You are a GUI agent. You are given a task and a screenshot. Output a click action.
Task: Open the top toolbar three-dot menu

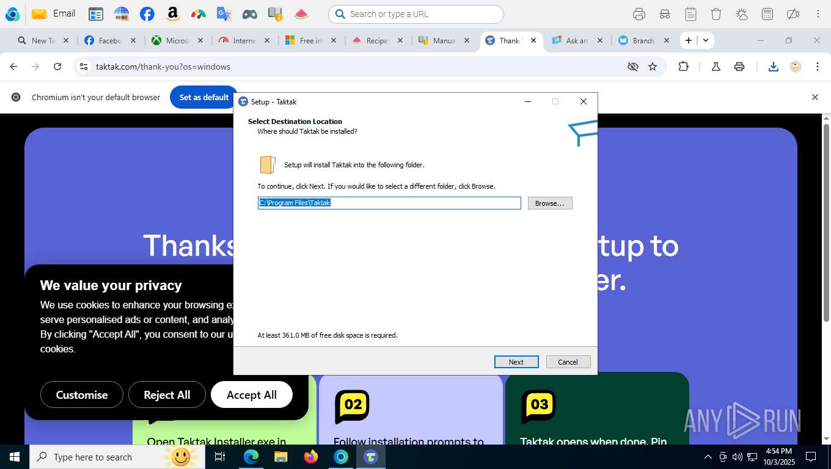[818, 14]
